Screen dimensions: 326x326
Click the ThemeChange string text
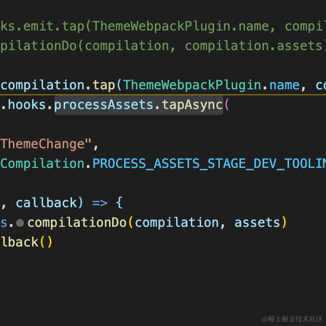point(42,144)
